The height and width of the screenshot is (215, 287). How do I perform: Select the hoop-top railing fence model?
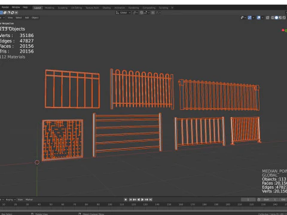click(x=142, y=89)
